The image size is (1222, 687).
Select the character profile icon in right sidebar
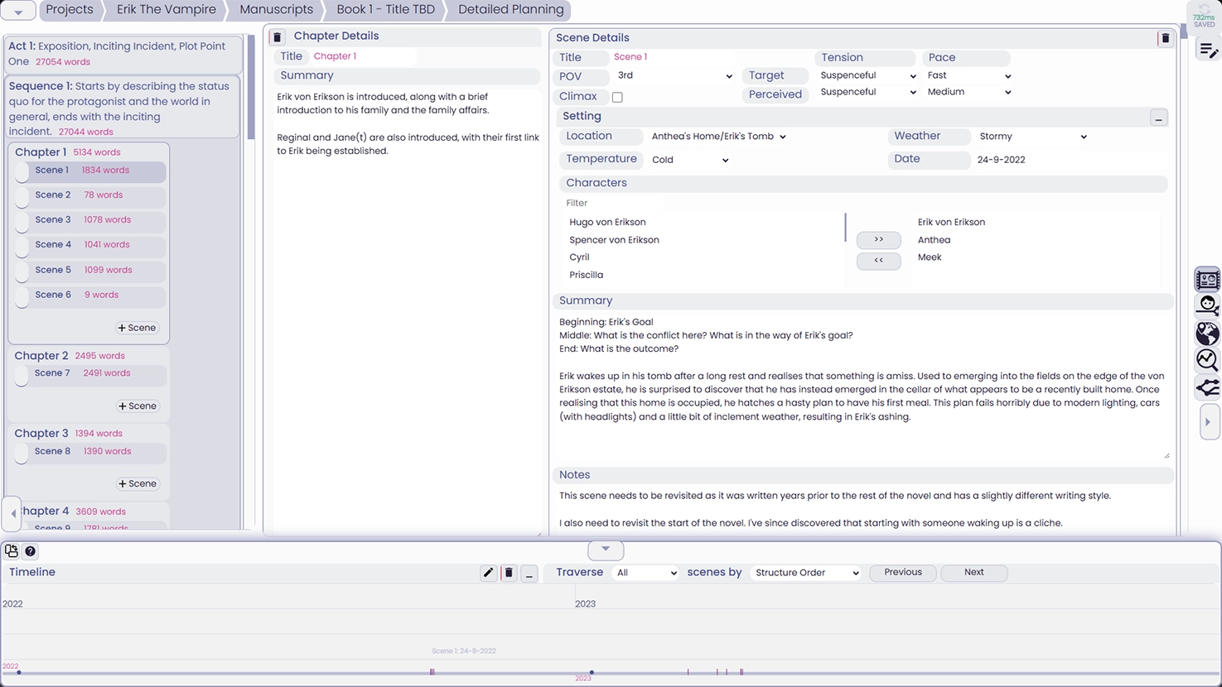click(1207, 305)
